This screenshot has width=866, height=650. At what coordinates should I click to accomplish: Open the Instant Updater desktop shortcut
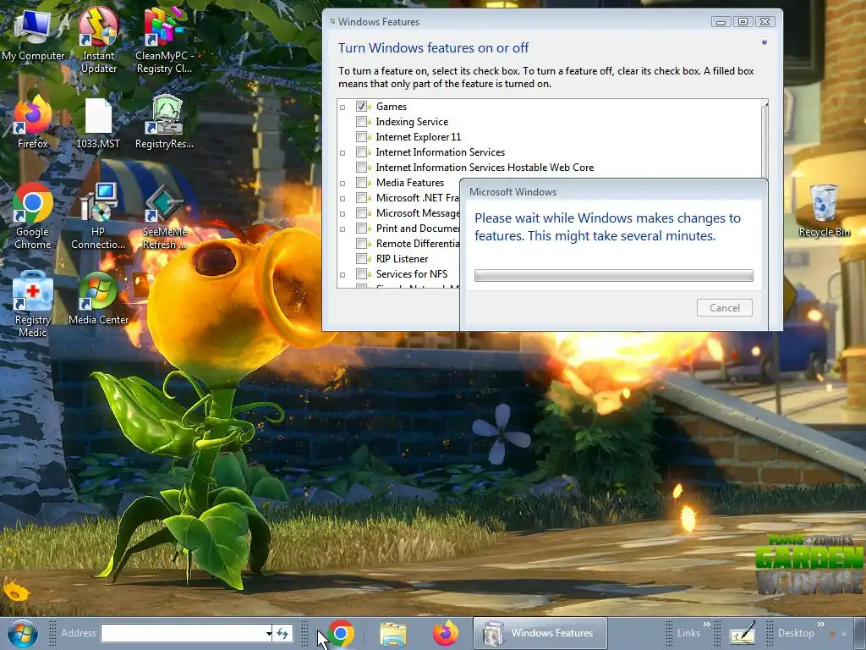pyautogui.click(x=98, y=40)
